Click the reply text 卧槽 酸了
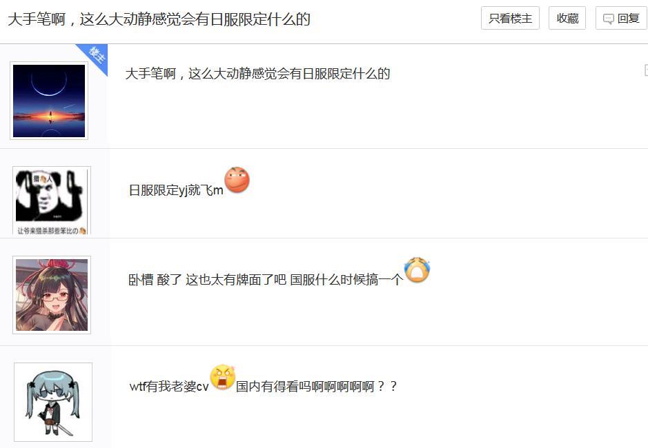This screenshot has width=648, height=448. (155, 280)
